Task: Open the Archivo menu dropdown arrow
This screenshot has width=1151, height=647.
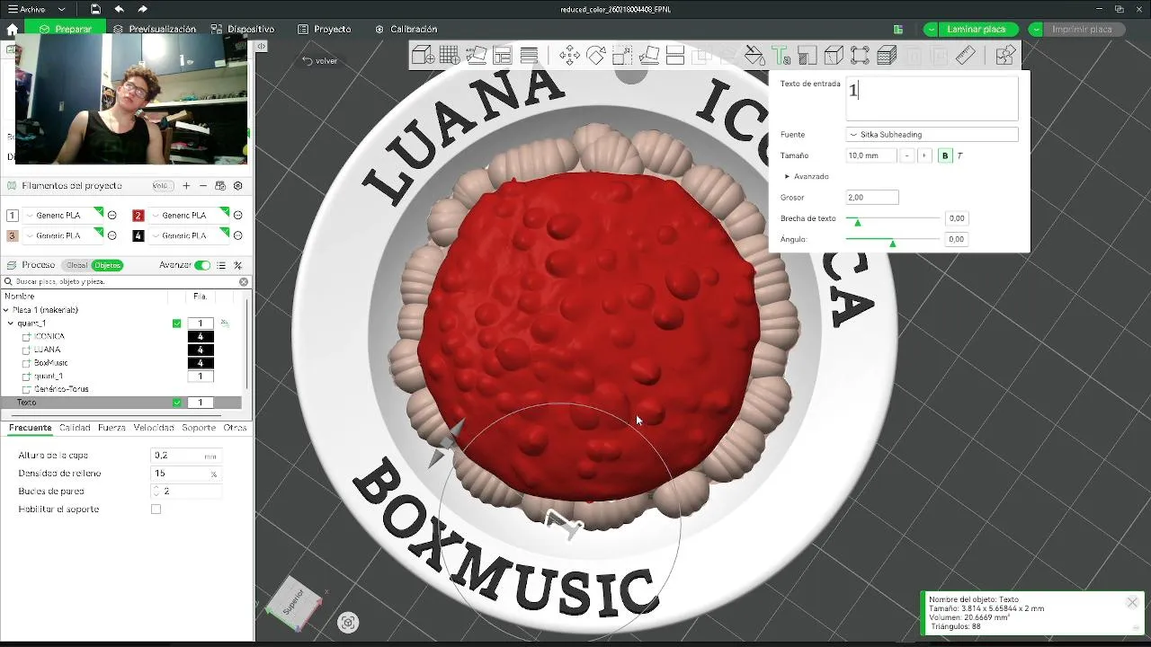Action: [x=60, y=9]
